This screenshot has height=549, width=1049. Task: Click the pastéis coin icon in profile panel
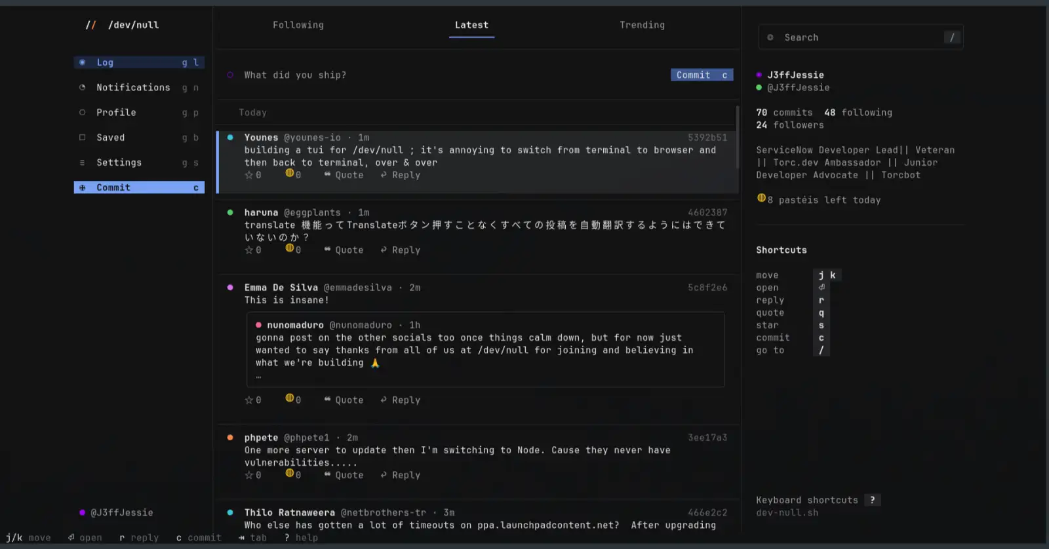[x=761, y=198]
